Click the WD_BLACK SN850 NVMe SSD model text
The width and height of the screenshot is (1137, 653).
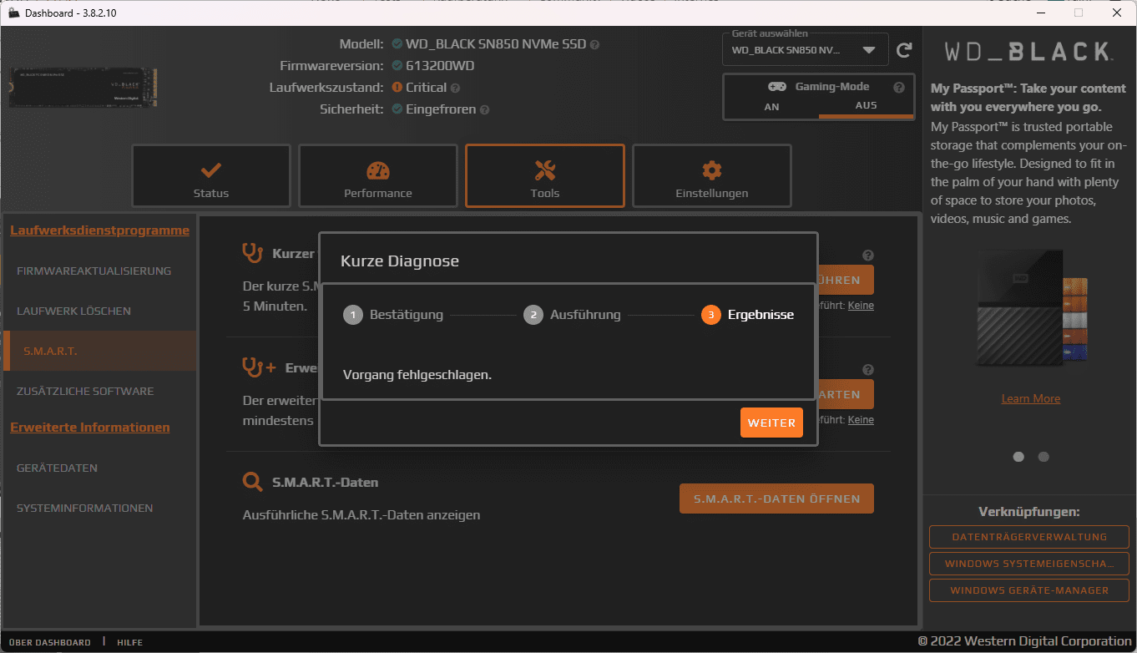[496, 44]
